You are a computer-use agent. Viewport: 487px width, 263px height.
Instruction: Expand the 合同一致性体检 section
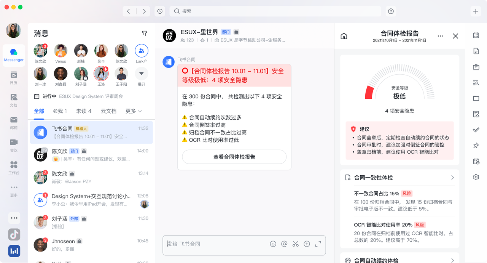tap(452, 178)
